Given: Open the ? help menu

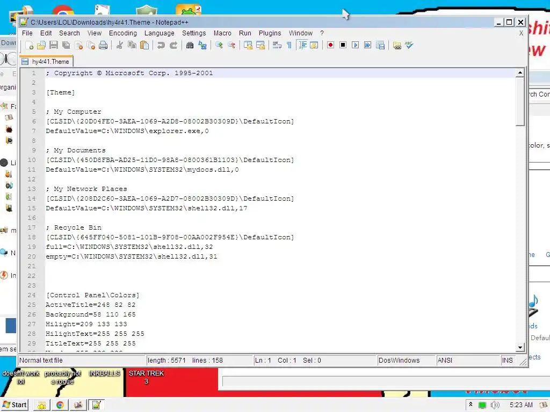Looking at the screenshot, I should (x=322, y=33).
